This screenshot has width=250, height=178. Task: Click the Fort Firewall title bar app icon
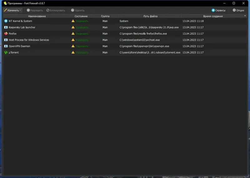(5, 3)
